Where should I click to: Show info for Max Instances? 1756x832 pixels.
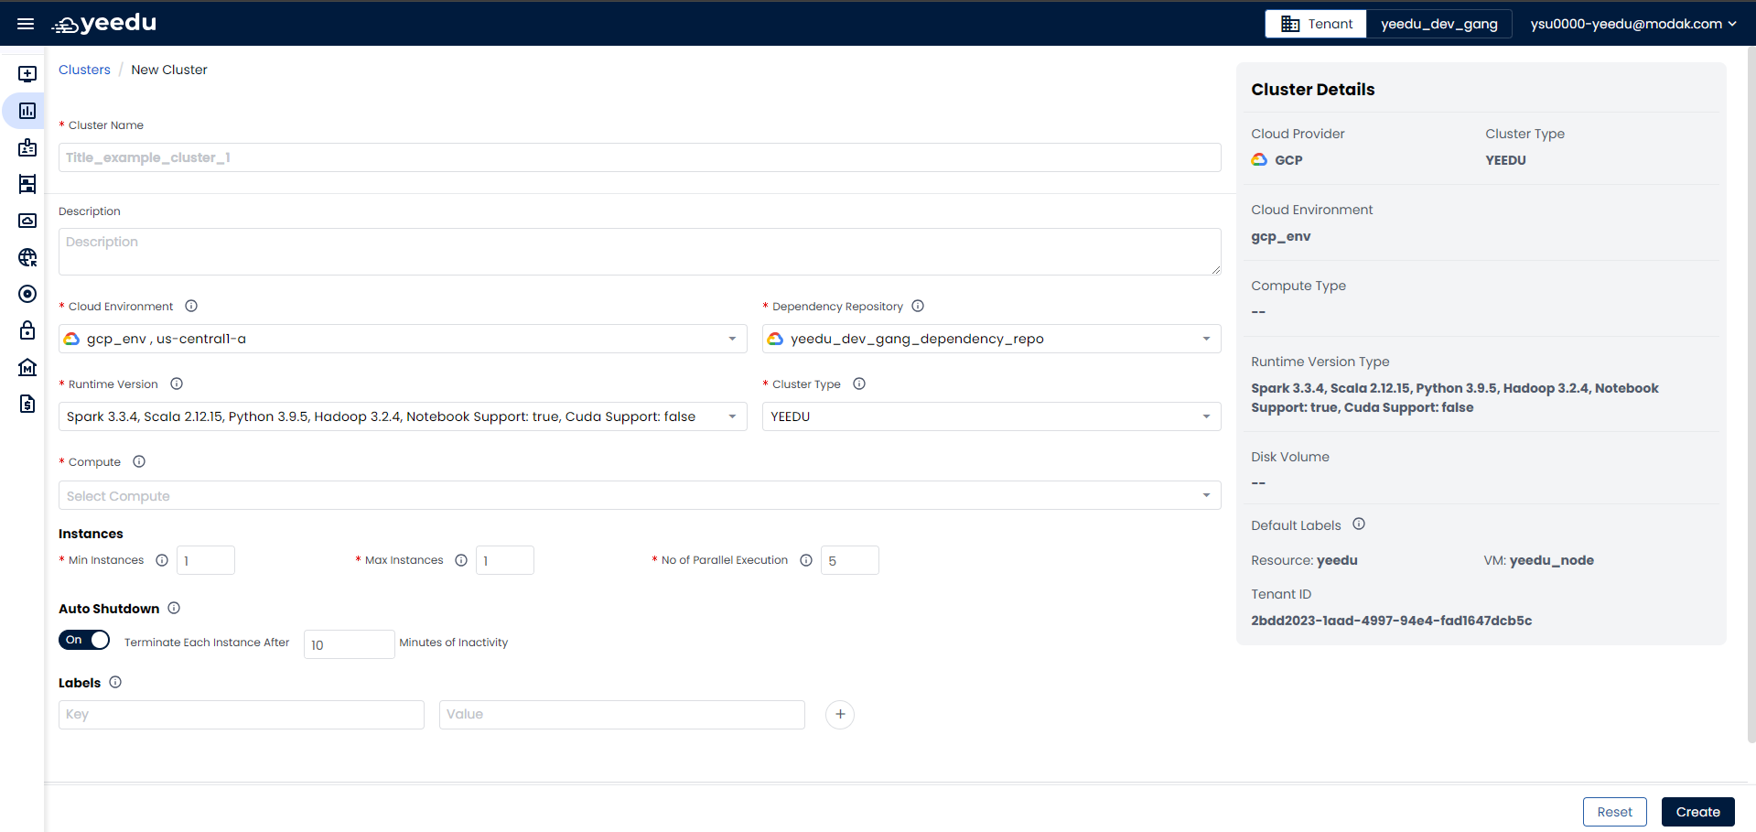461,560
